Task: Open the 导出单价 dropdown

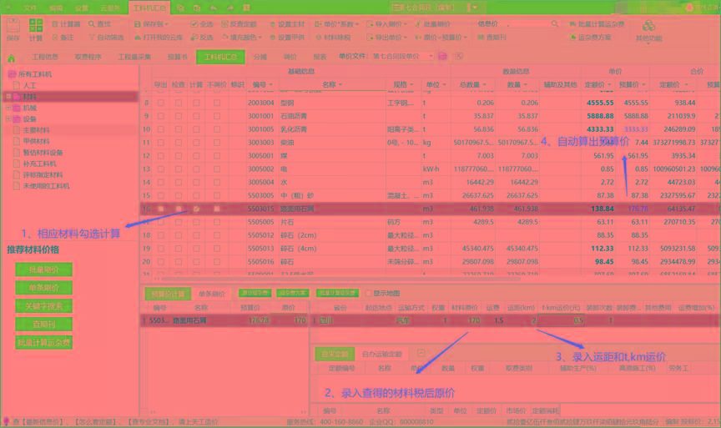Action: pos(386,38)
